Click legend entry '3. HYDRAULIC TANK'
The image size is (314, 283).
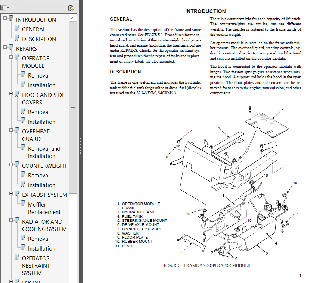(136, 212)
